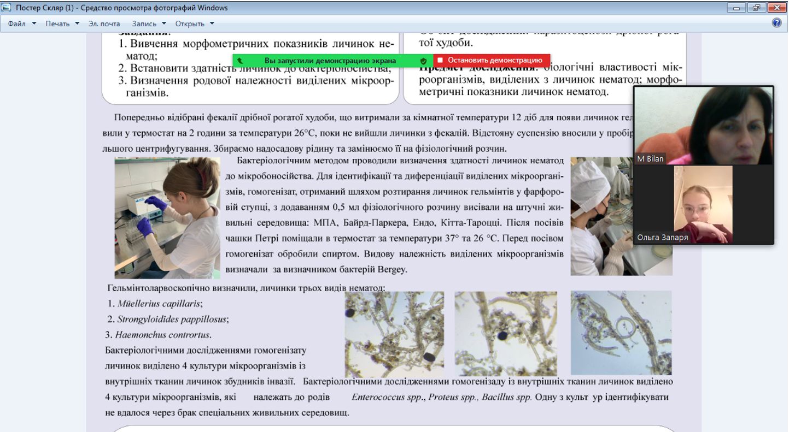The image size is (789, 432).
Task: Click the Эл. почта menu item
Action: (x=104, y=23)
